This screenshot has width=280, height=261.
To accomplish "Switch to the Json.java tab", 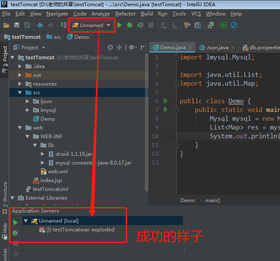I will 216,48.
